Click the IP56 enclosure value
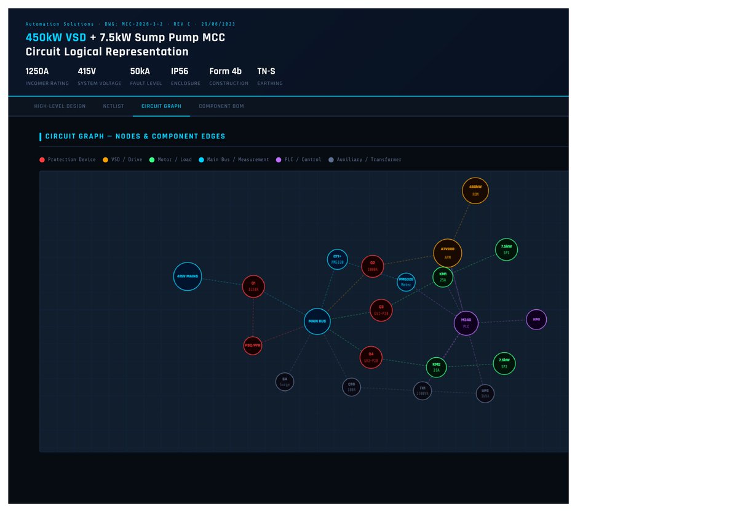 (180, 71)
